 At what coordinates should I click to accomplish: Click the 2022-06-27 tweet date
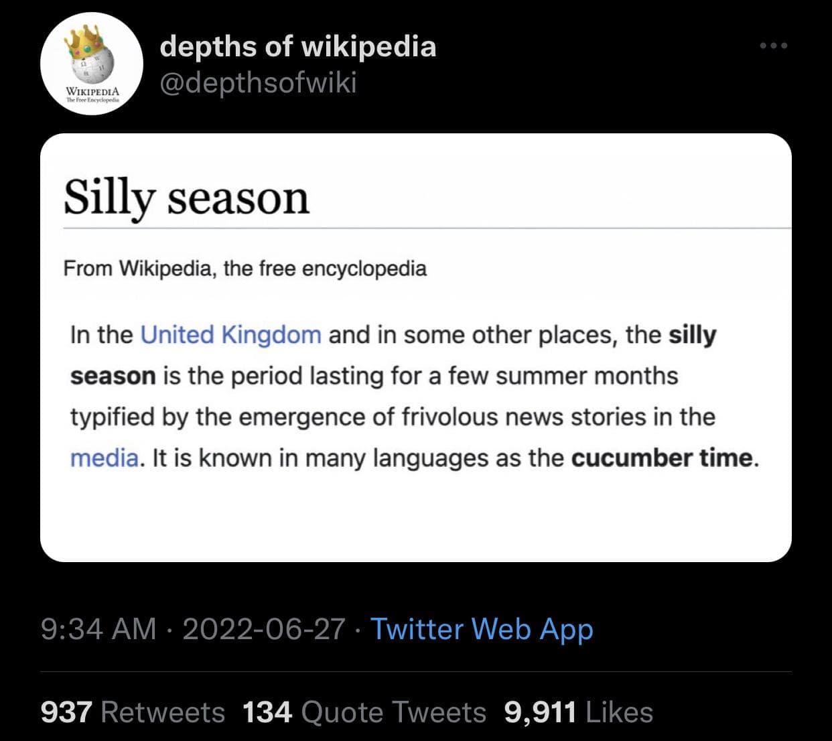coord(263,630)
